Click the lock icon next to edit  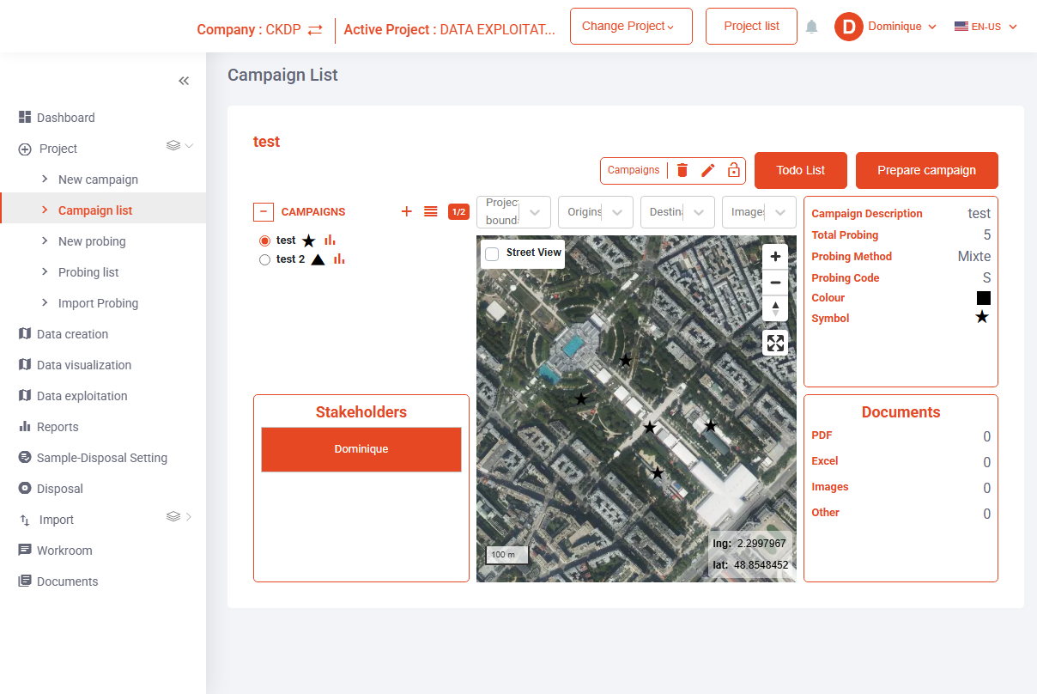click(x=734, y=170)
